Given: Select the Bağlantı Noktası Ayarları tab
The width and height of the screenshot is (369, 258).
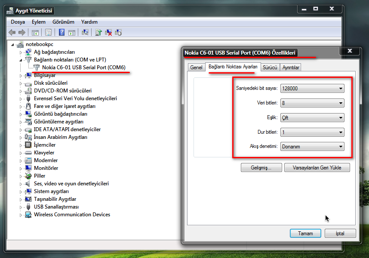Looking at the screenshot, I should 233,67.
